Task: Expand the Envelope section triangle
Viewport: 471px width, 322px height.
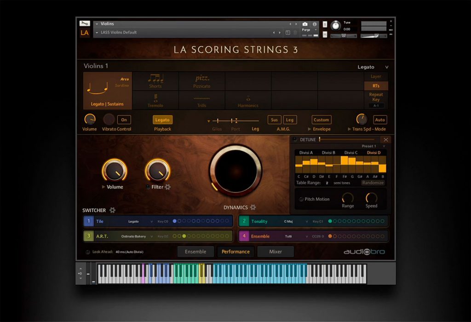Action: point(310,129)
